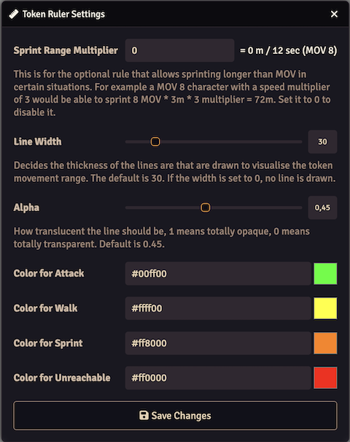Click the Alpha value box showing 0,45

click(x=322, y=208)
